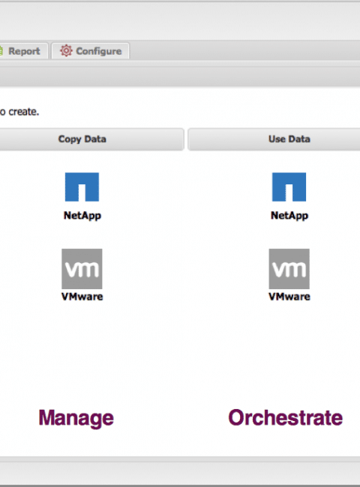Click NetApp label under Copy Data
This screenshot has width=360, height=487.
pyautogui.click(x=82, y=216)
